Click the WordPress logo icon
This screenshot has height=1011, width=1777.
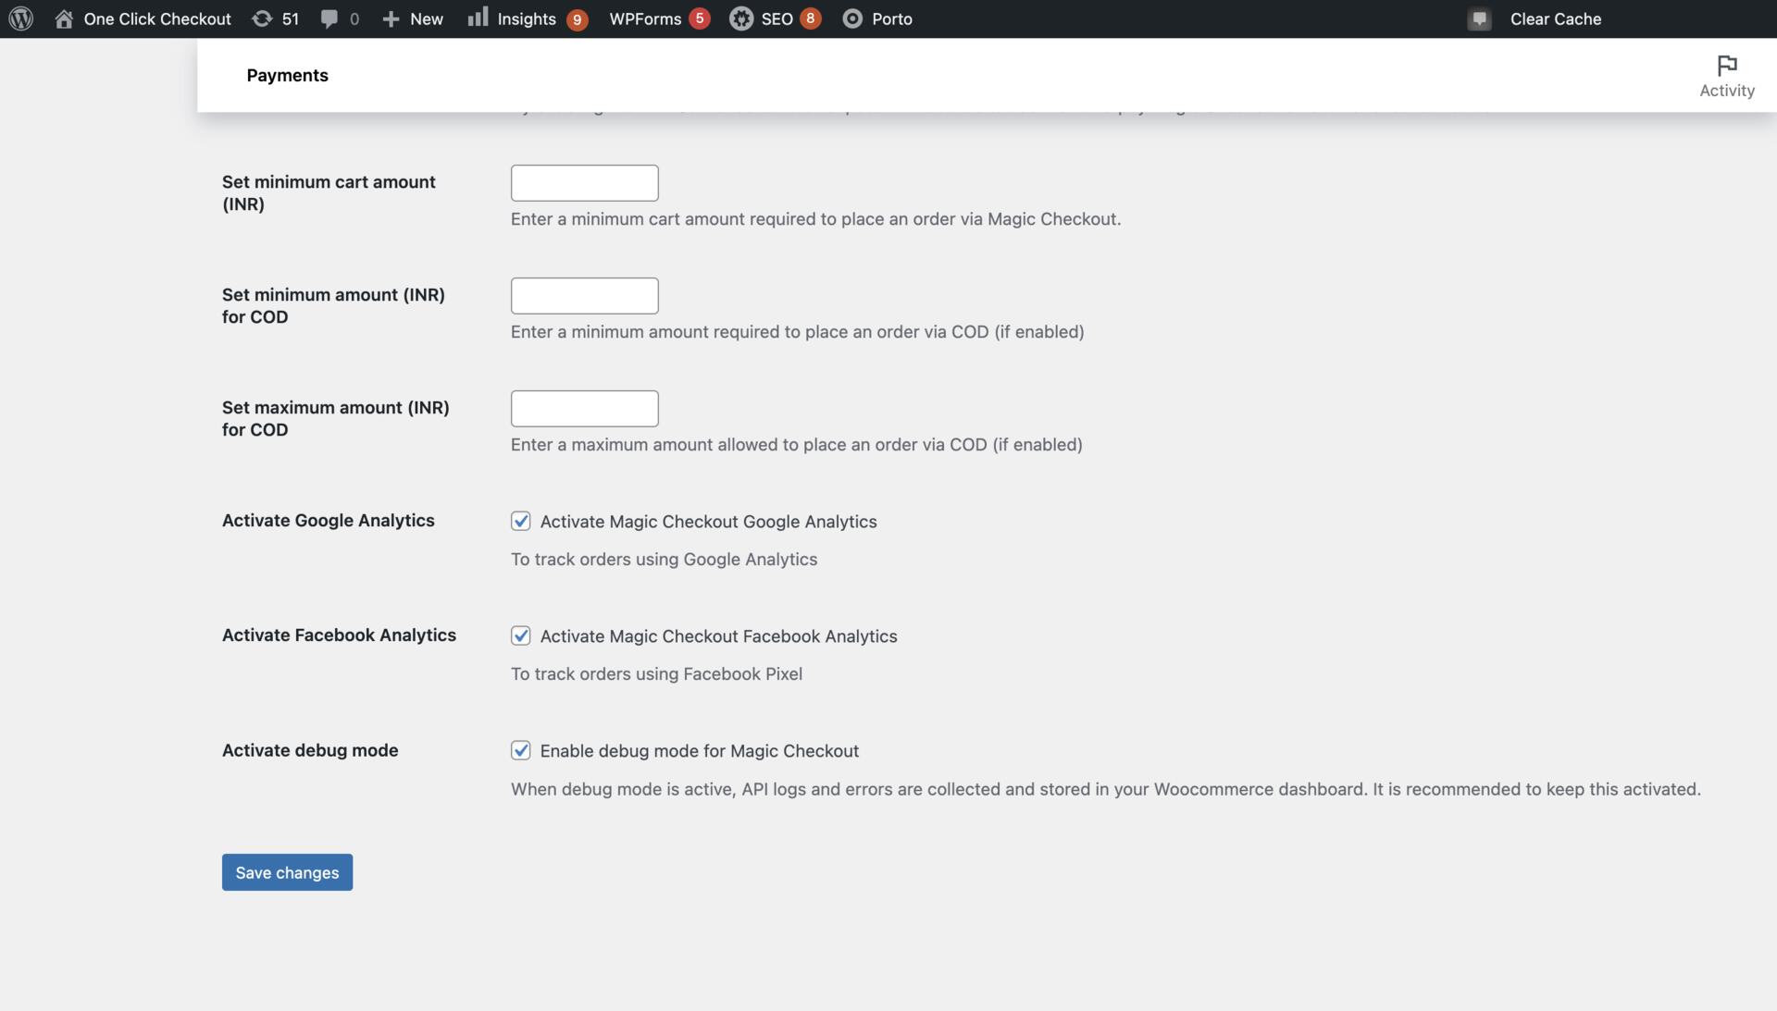coord(20,18)
